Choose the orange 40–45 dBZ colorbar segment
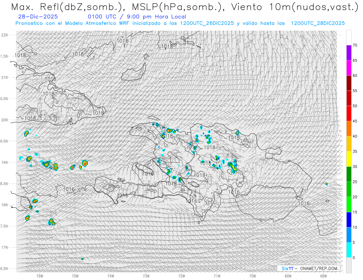This screenshot has height=280, width=363. point(349,129)
